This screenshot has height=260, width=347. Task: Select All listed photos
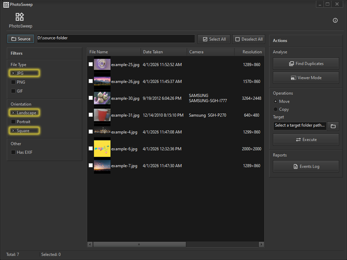click(x=213, y=39)
